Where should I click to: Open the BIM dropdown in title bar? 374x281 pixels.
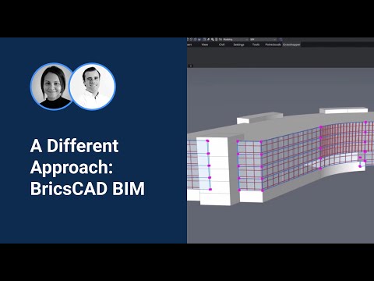click(x=263, y=40)
